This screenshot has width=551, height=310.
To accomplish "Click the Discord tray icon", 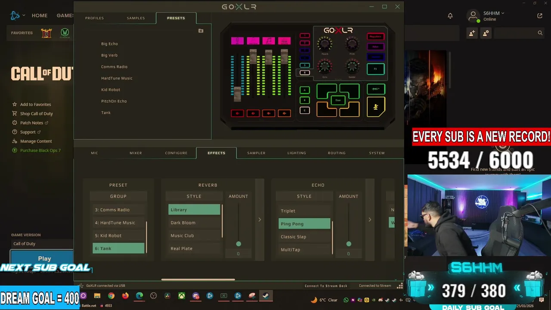I will pyautogui.click(x=381, y=300).
